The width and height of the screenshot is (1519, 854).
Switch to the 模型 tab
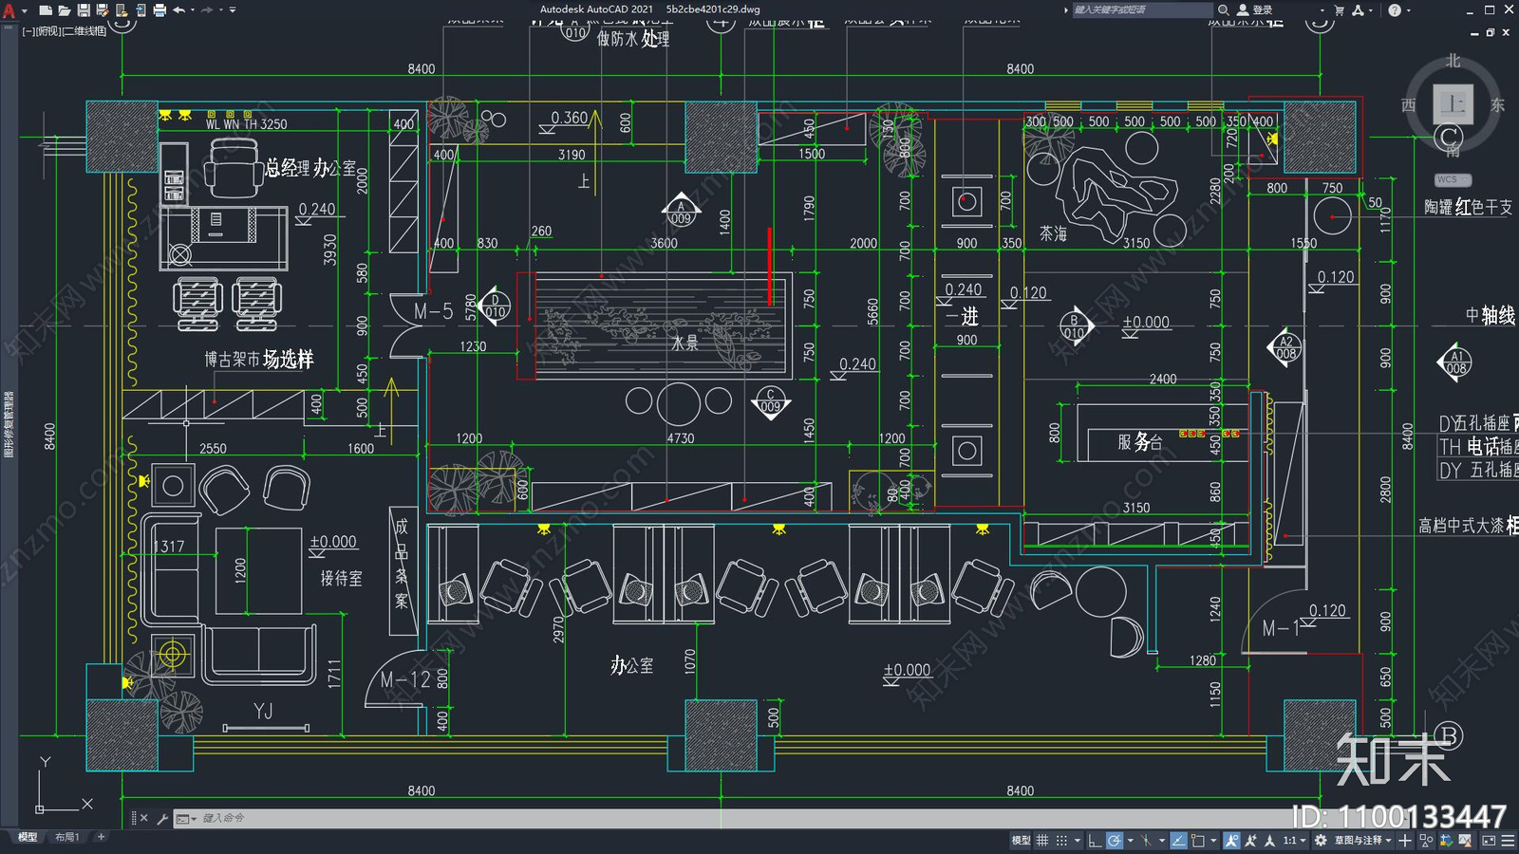(x=28, y=837)
